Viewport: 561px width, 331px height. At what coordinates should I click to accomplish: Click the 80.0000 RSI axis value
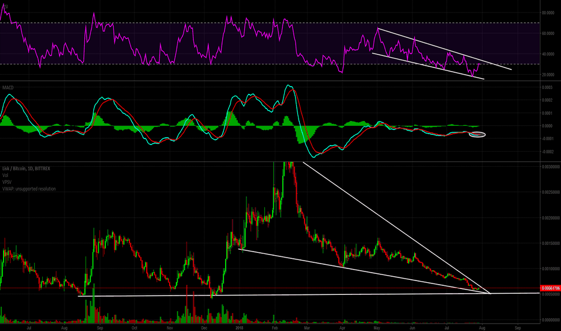548,13
